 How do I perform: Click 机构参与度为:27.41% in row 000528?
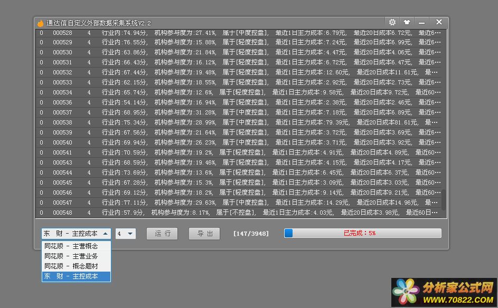coord(185,33)
